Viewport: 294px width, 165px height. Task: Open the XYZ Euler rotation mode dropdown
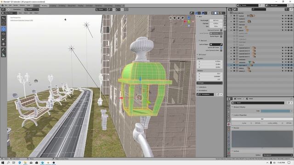(x=209, y=83)
